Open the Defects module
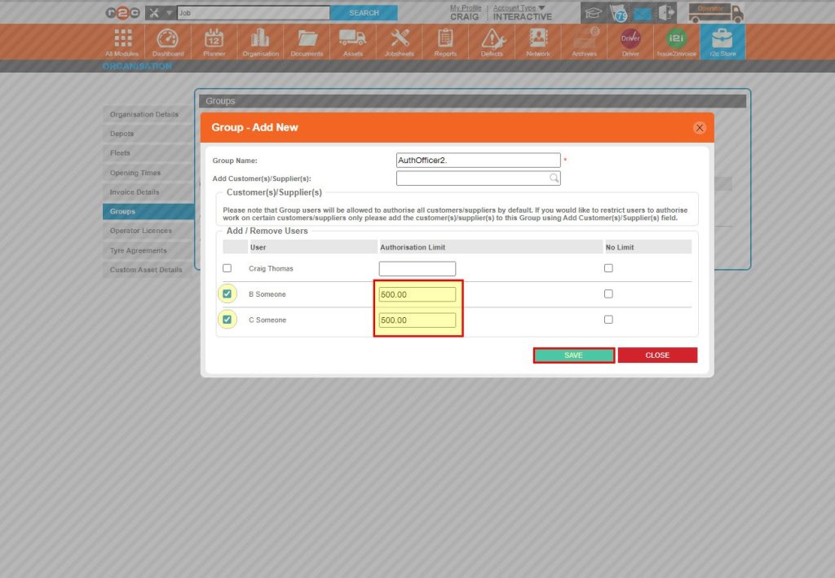Viewport: 835px width, 578px height. coord(491,41)
